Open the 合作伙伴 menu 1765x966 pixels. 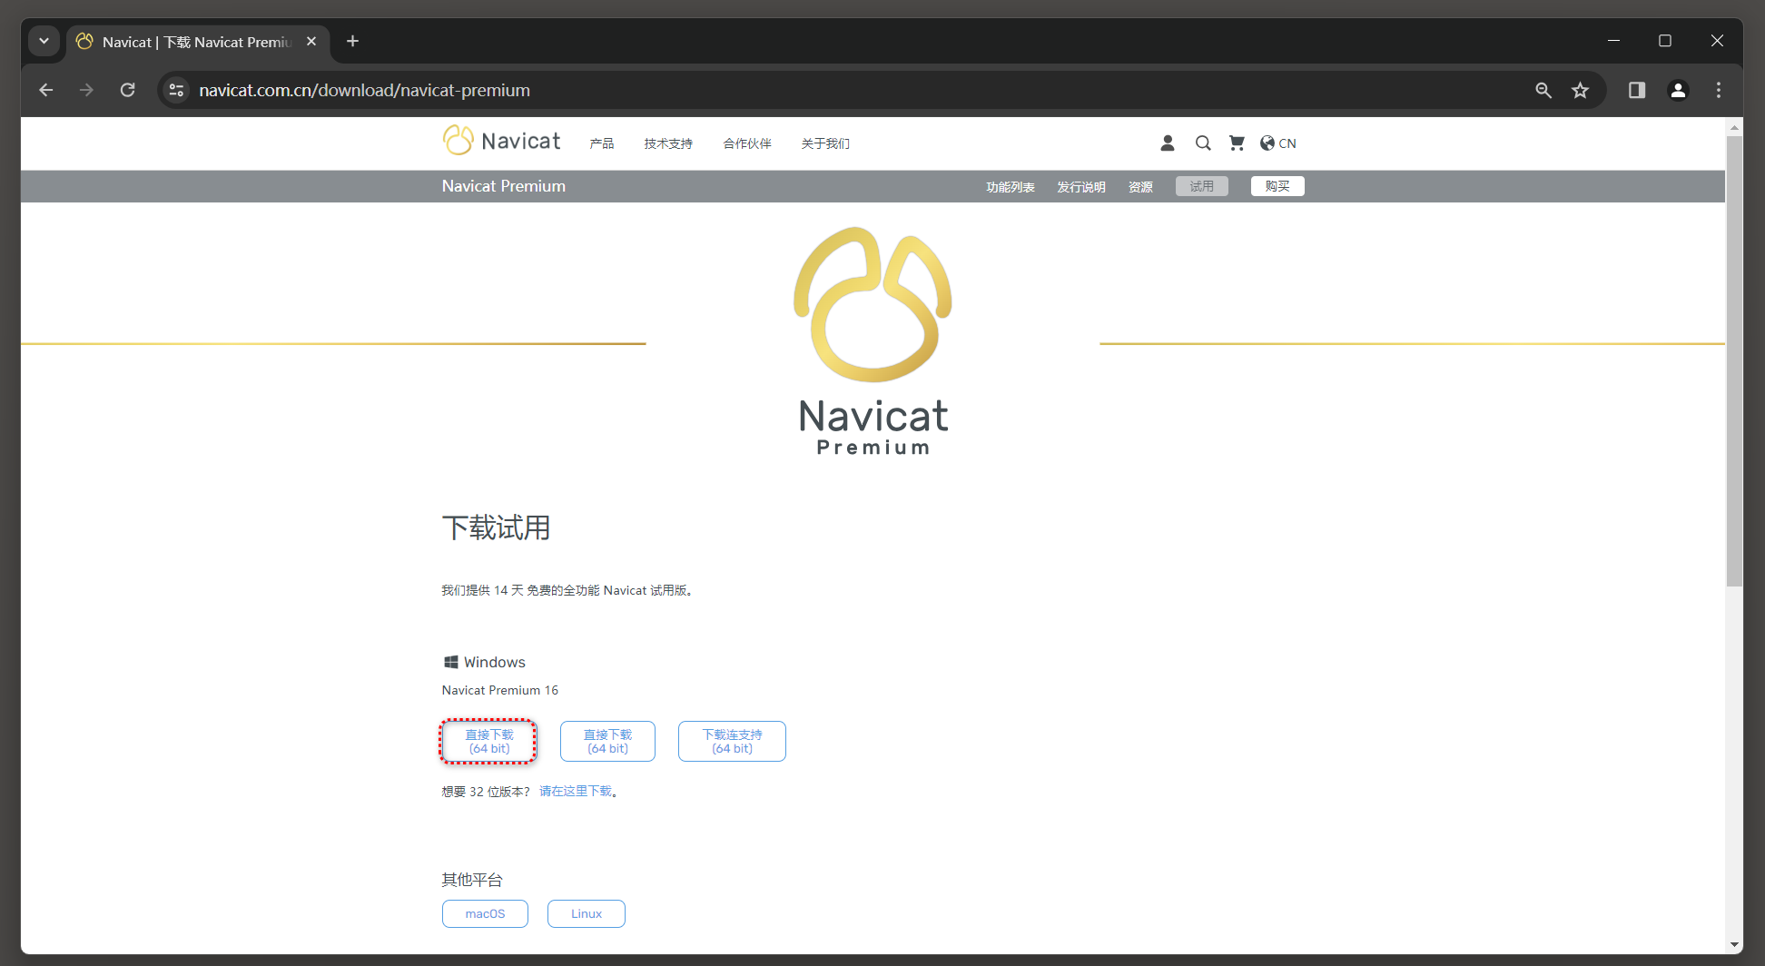point(747,143)
